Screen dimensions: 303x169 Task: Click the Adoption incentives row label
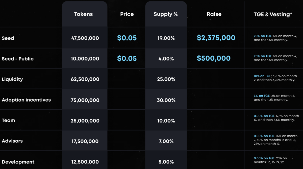click(26, 100)
